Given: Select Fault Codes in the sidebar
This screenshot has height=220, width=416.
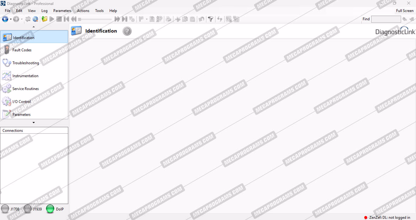Looking at the screenshot, I should (x=34, y=50).
